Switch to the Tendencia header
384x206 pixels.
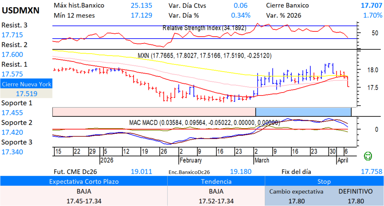216,182
